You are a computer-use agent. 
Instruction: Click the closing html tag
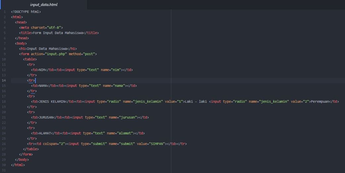pos(18,165)
